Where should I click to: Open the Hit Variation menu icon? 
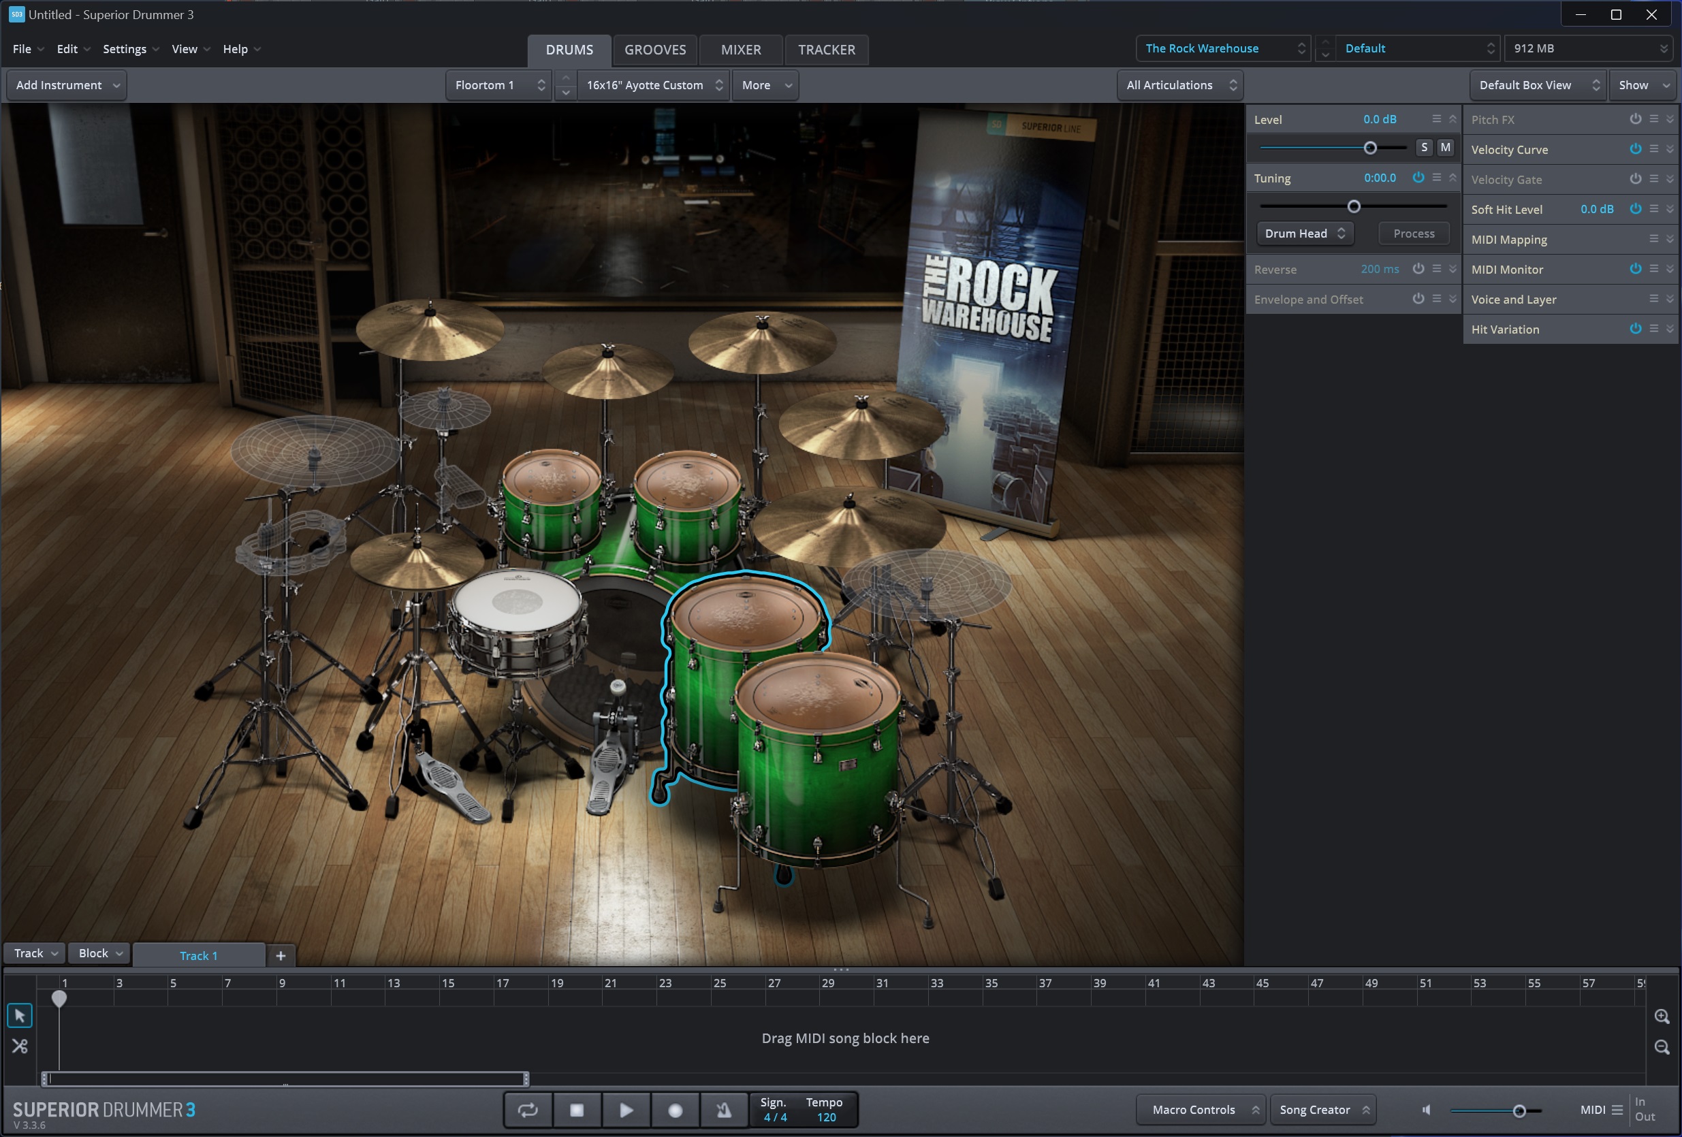(x=1654, y=329)
